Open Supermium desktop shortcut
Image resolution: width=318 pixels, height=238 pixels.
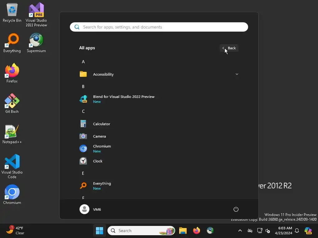point(36,43)
